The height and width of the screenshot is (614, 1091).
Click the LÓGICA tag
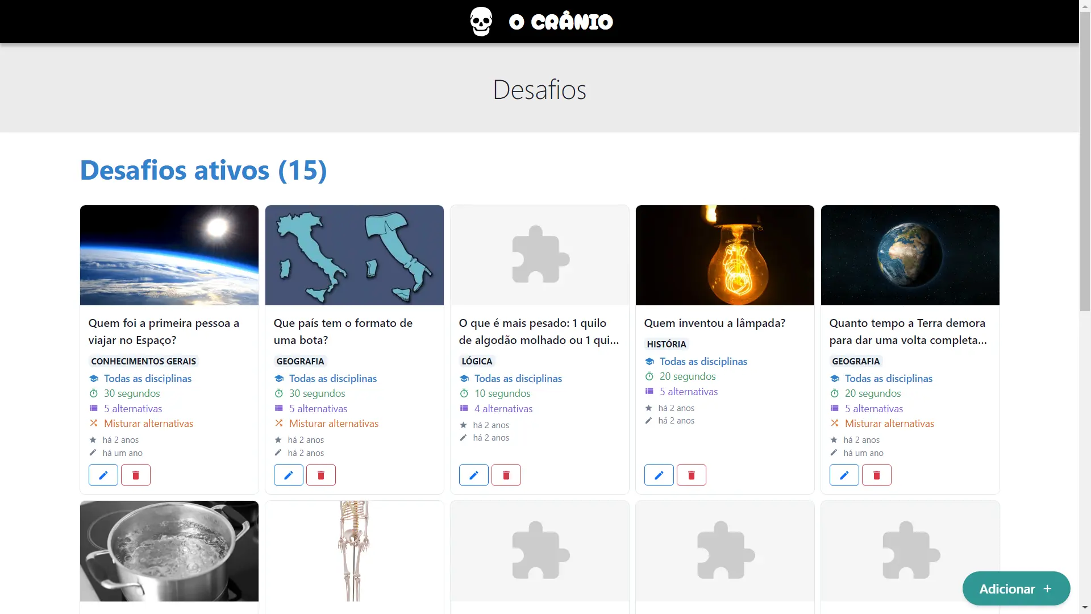[477, 361]
